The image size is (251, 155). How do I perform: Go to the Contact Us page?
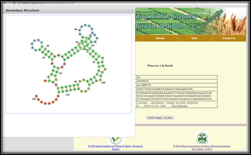click(229, 38)
